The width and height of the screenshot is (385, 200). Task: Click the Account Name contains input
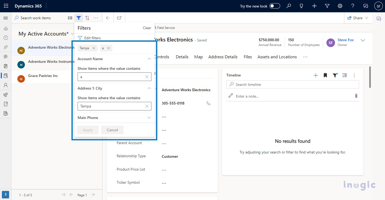point(115,77)
